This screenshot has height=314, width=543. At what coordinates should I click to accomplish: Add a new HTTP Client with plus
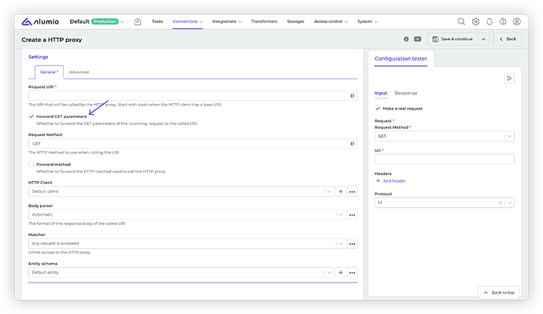click(x=341, y=191)
